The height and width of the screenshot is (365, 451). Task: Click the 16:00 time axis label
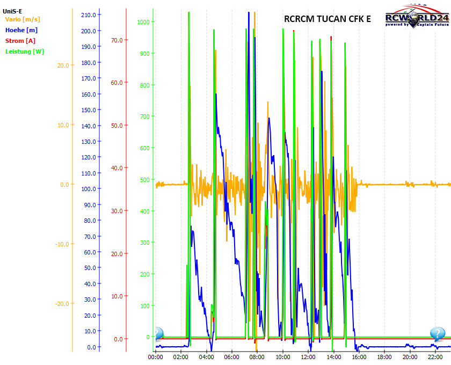pos(359,356)
